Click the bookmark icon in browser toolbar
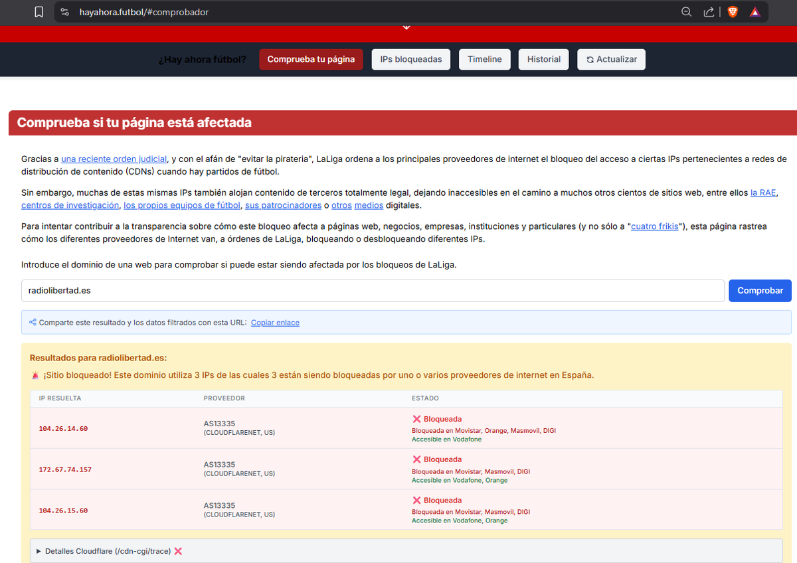Screen dimensions: 797x563 (39, 12)
